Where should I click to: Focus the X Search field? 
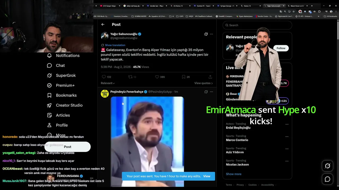pyautogui.click(x=257, y=25)
